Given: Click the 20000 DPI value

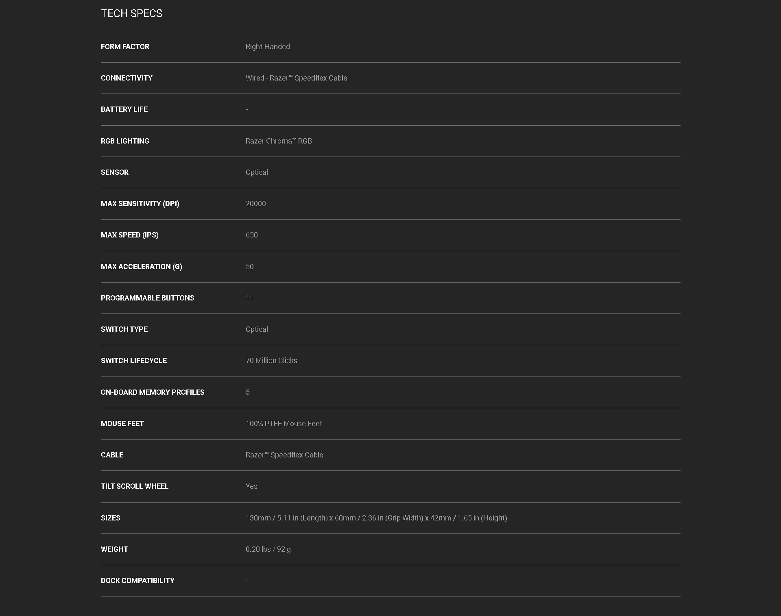Looking at the screenshot, I should click(x=255, y=204).
